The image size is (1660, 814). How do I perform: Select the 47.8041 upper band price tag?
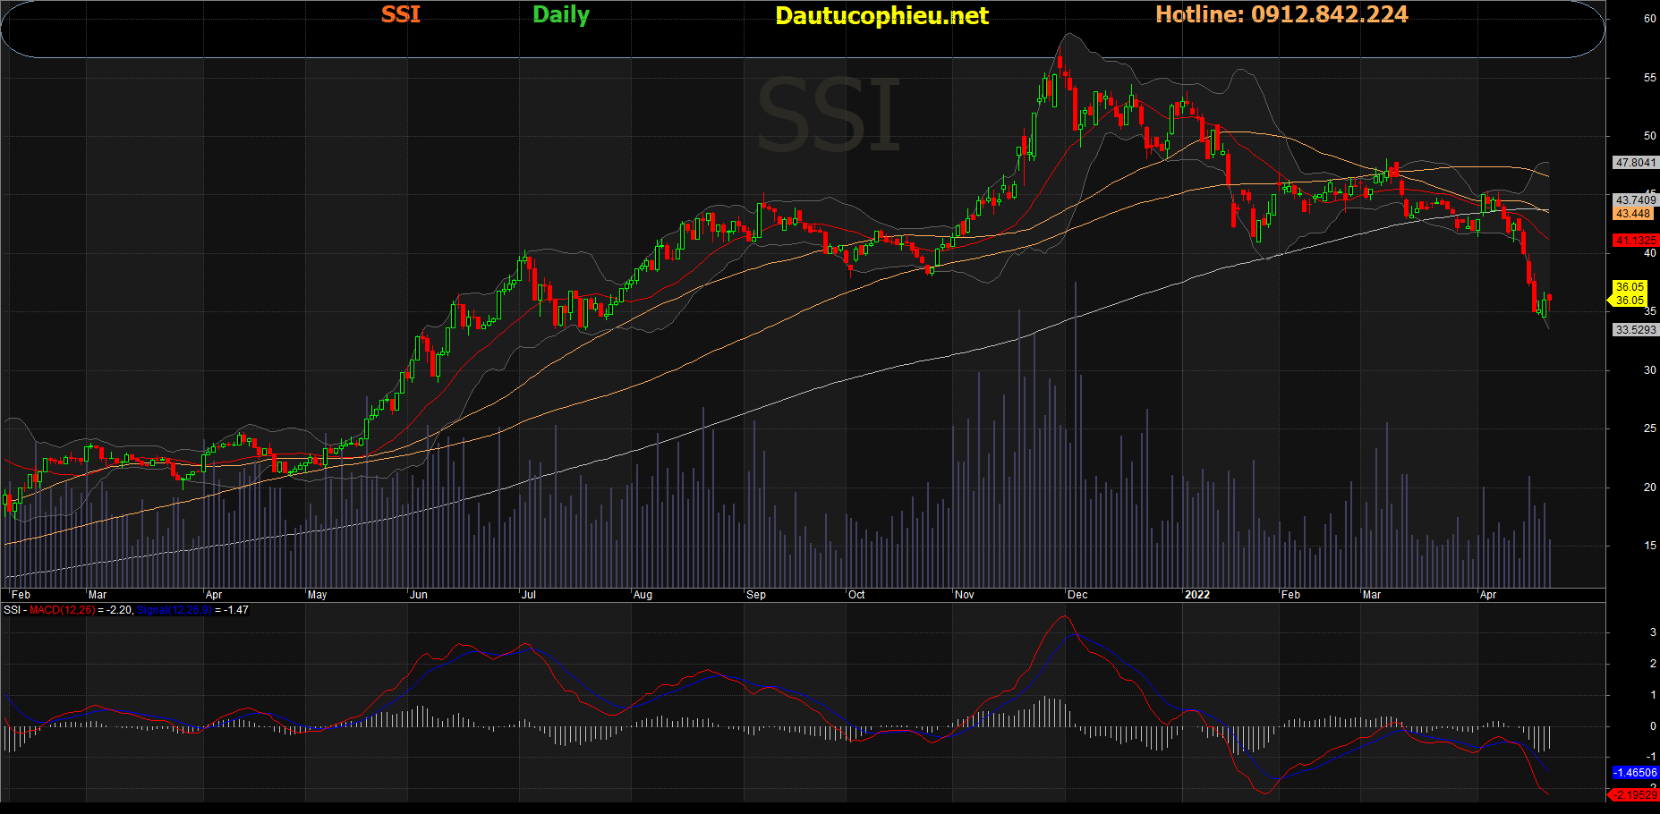pos(1635,163)
